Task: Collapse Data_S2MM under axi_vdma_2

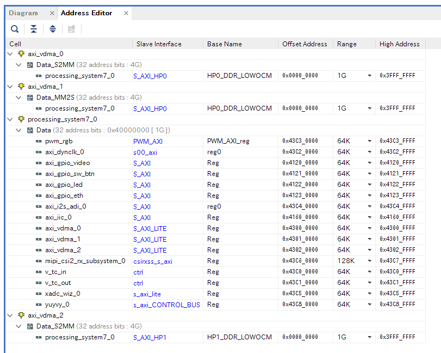Action: pos(18,326)
